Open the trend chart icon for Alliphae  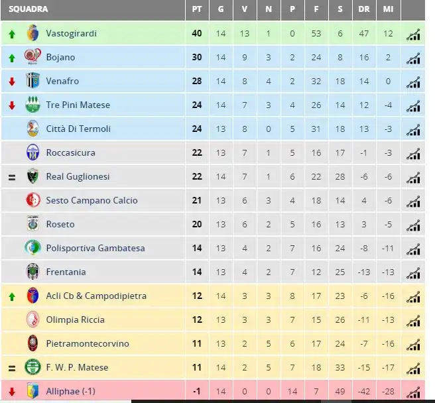413,392
